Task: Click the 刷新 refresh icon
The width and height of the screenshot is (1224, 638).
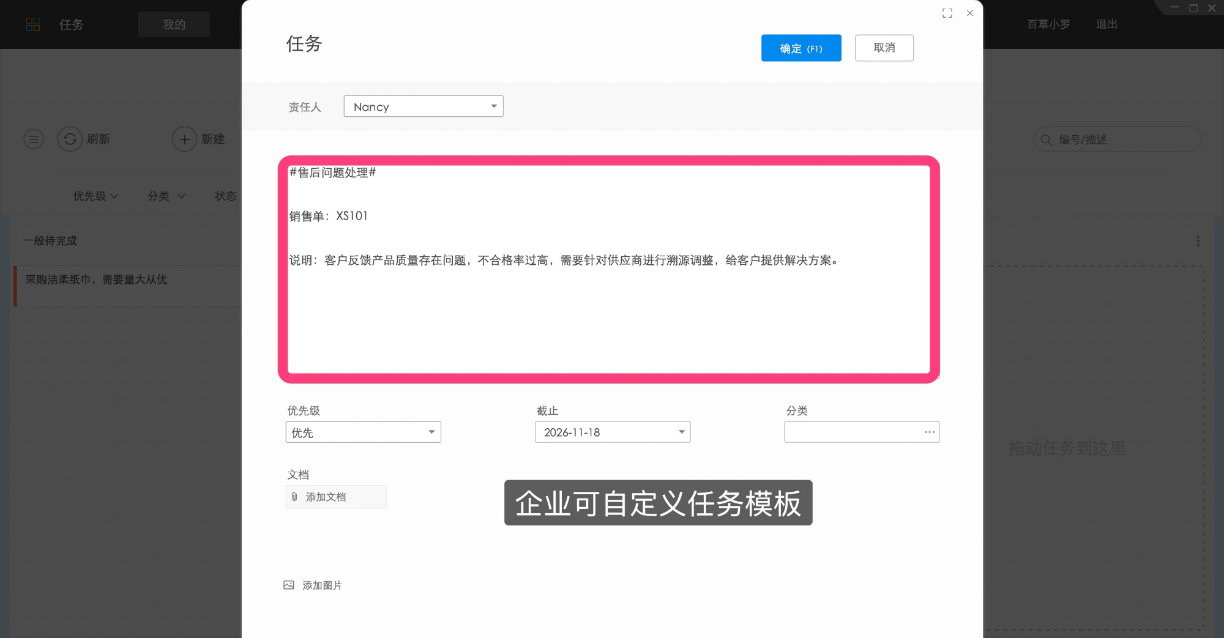Action: tap(70, 139)
